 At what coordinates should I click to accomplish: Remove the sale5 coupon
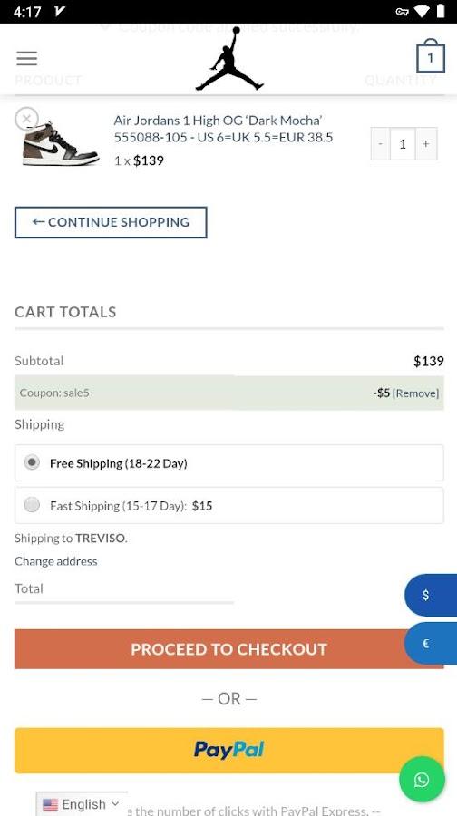(x=415, y=393)
